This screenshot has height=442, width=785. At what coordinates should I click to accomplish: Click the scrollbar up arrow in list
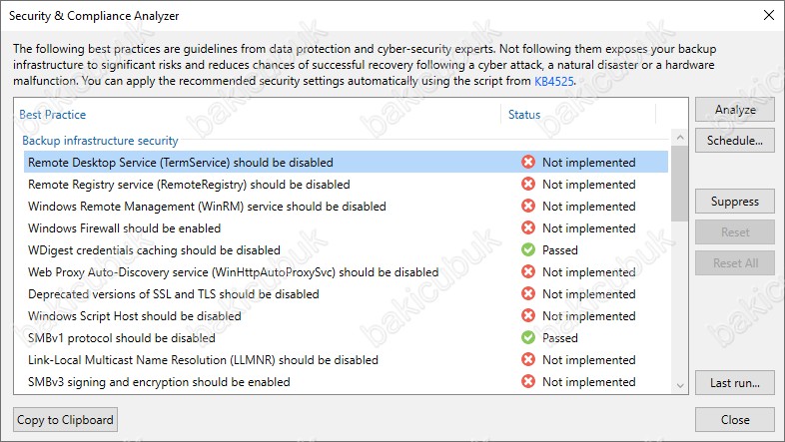(680, 137)
